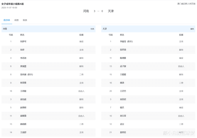
Task: Click 自由人 position in 王思敏 row
Action: tap(81, 91)
